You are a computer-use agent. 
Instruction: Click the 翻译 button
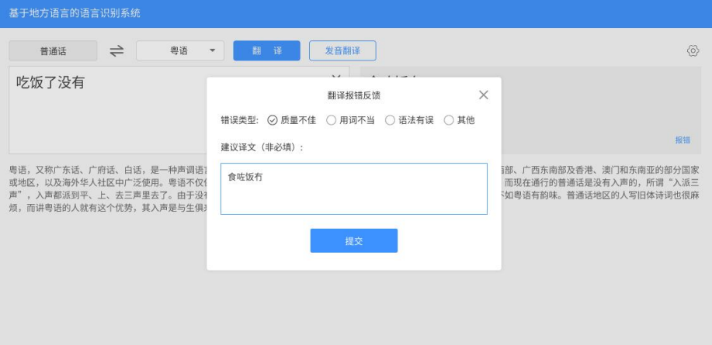click(x=267, y=50)
